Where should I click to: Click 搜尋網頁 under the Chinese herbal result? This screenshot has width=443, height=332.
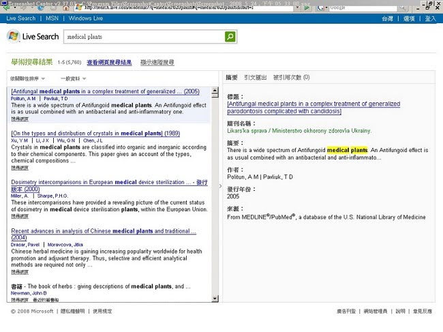click(20, 272)
